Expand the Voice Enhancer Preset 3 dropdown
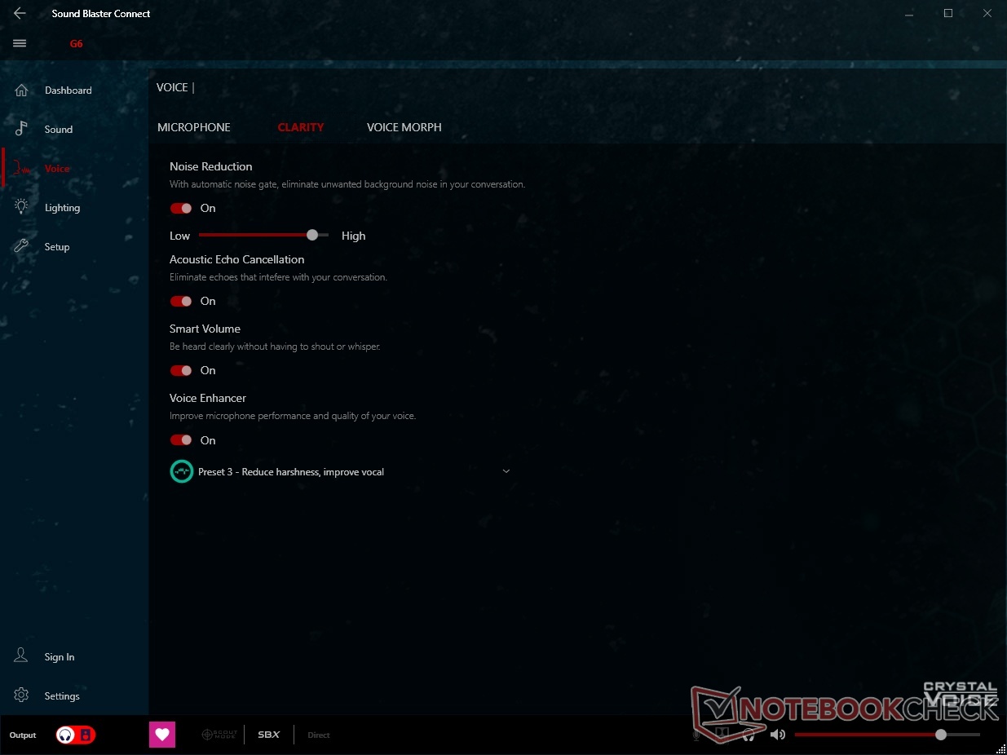The image size is (1007, 755). click(341, 471)
